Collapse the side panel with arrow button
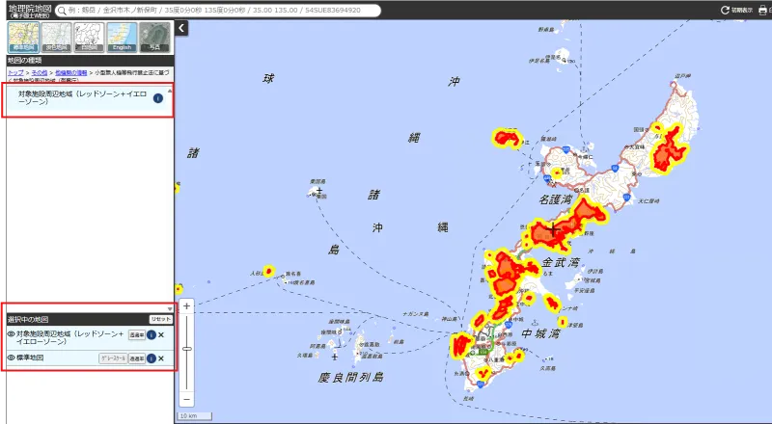The width and height of the screenshot is (772, 424). tap(181, 28)
